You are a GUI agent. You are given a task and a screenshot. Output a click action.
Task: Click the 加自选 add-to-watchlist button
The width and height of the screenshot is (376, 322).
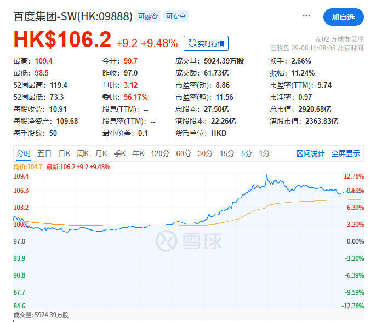click(x=343, y=17)
